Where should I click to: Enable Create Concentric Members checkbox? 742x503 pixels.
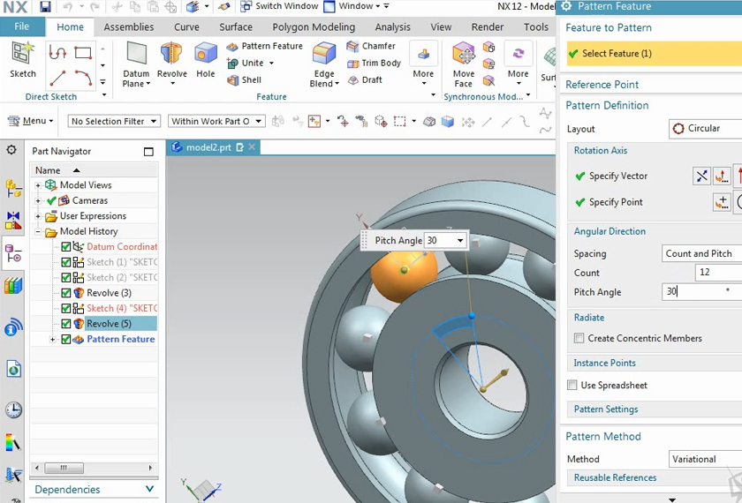click(x=579, y=338)
